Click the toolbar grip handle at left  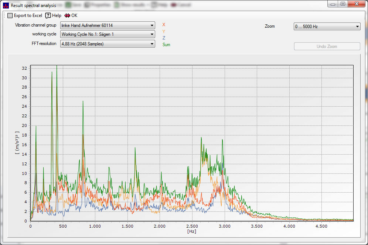click(4, 15)
